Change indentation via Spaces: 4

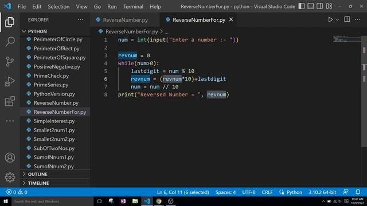(x=225, y=192)
